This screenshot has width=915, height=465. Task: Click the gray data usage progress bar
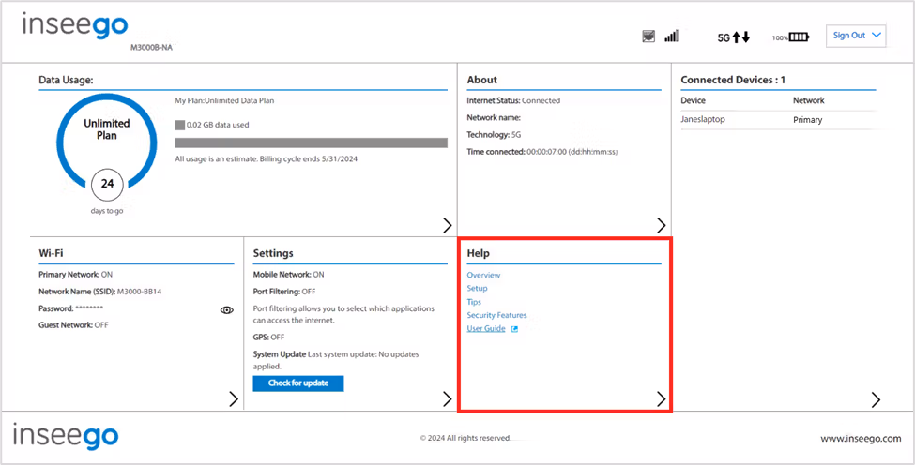click(311, 142)
